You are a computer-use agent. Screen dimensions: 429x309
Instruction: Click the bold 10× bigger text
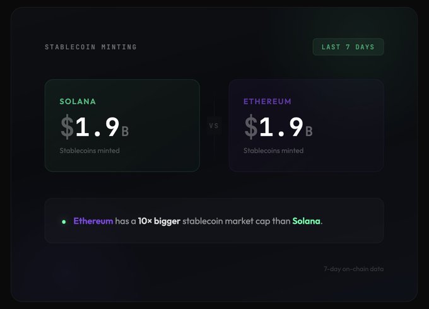pos(159,221)
